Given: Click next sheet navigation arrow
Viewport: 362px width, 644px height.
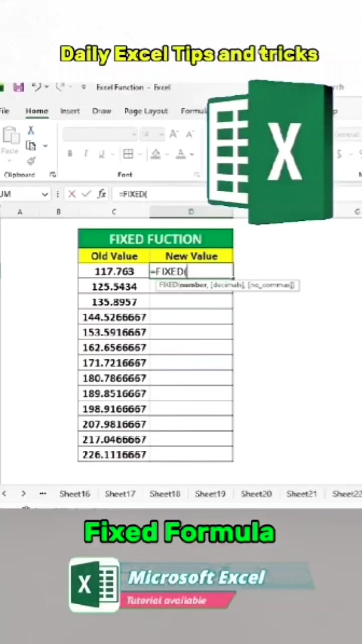Looking at the screenshot, I should (23, 494).
